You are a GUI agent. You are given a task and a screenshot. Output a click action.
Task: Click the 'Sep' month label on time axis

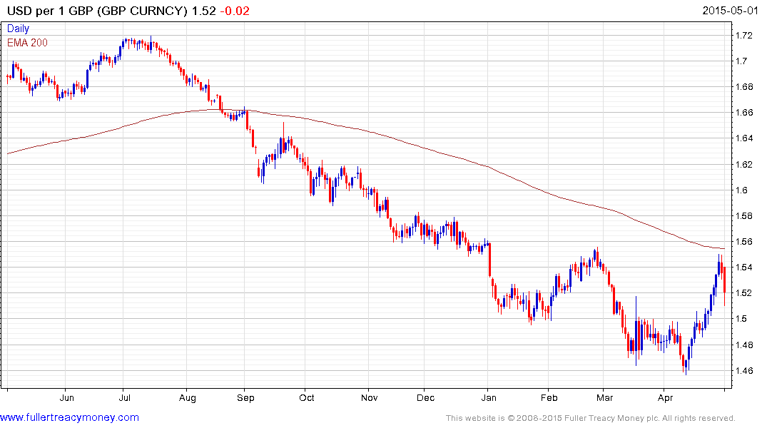tap(245, 398)
